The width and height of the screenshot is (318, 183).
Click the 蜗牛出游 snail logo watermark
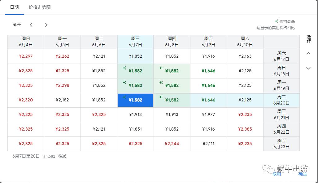[x=267, y=169]
